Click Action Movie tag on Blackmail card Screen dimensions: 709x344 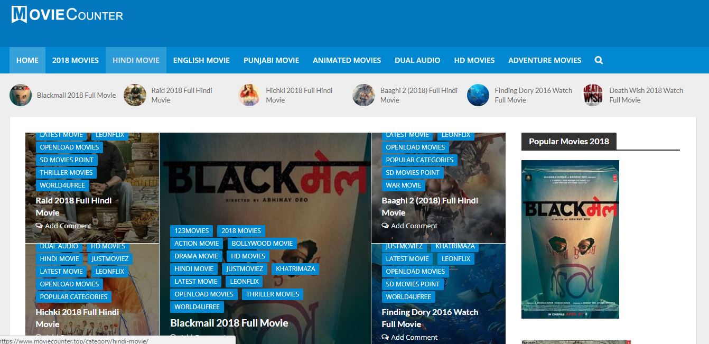point(197,243)
